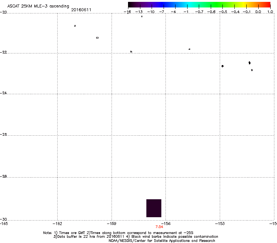277x243 pixels.
Task: Click the -153 longitude axis label
Action: pos(220,224)
